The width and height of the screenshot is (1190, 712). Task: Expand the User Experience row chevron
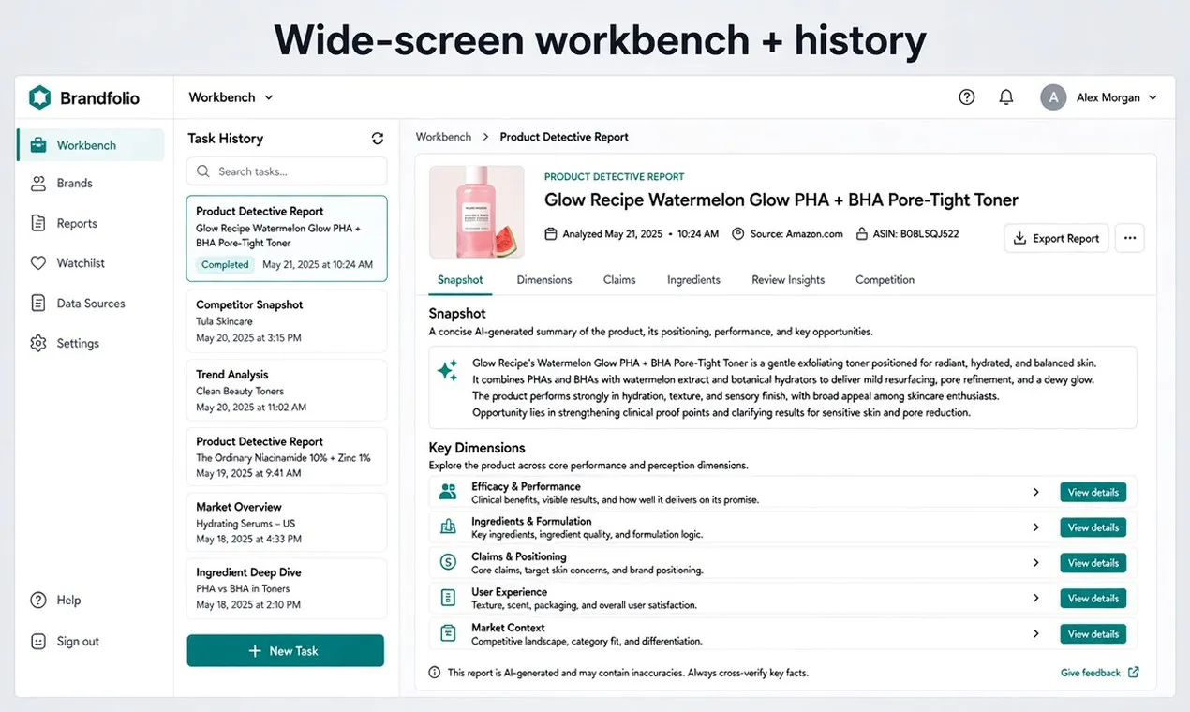click(1036, 598)
